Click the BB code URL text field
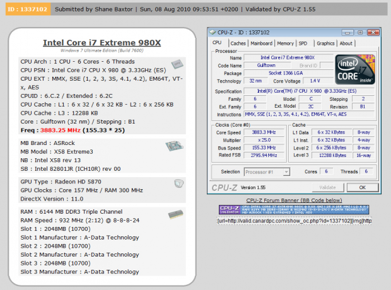Image resolution: width=391 pixels, height=290 pixels. pyautogui.click(x=295, y=221)
